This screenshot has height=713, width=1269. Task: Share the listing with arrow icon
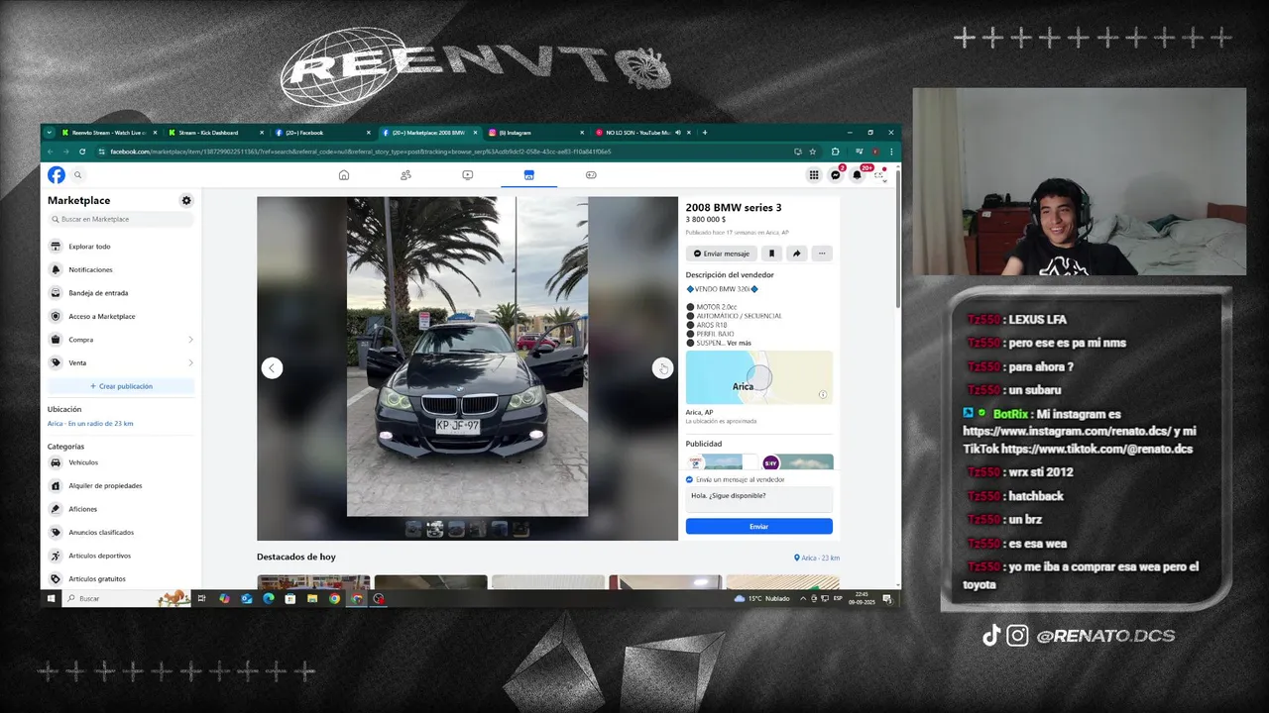coord(795,254)
